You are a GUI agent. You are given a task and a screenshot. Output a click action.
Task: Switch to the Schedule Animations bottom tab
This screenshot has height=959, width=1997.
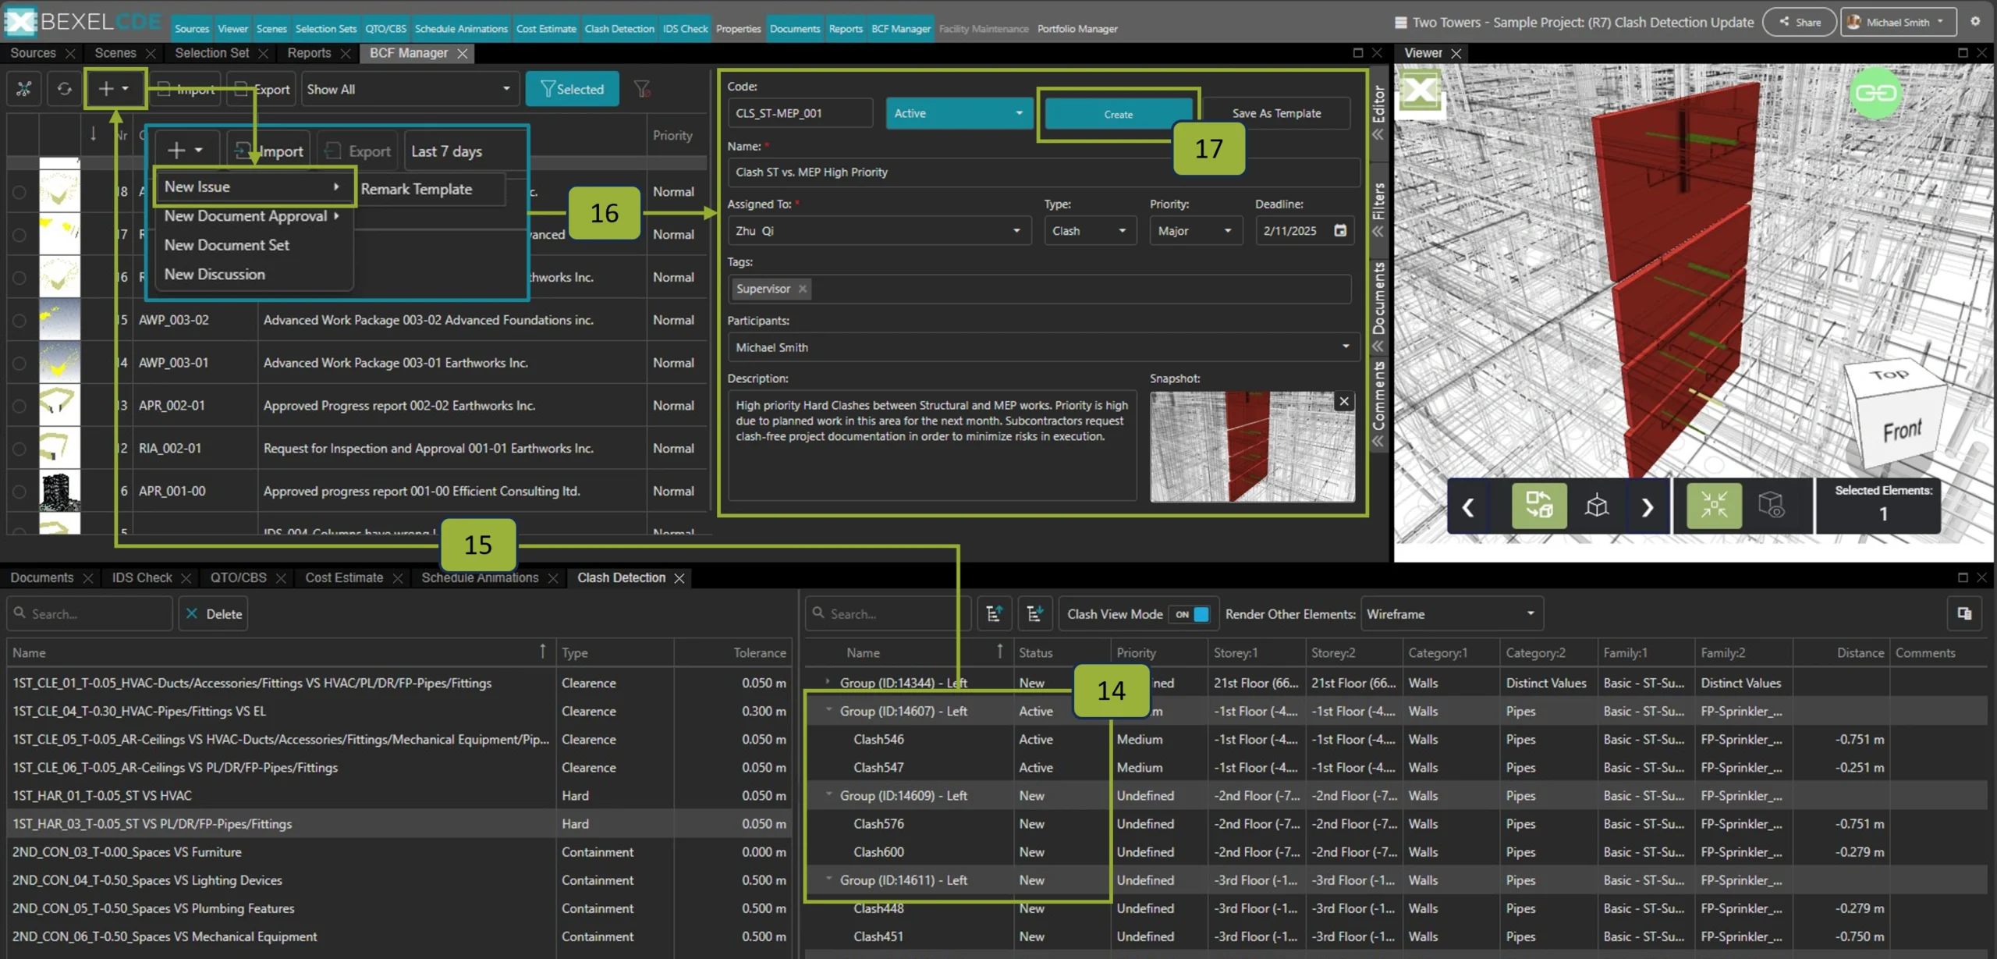pos(481,577)
